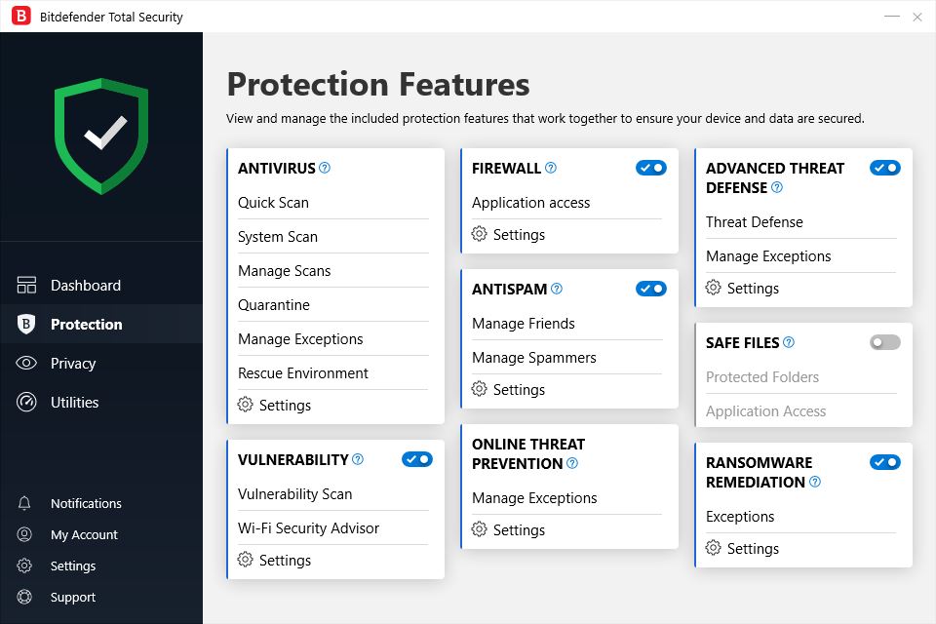Viewport: 936px width, 624px height.
Task: Open Firewall settings gear icon
Action: (x=479, y=234)
